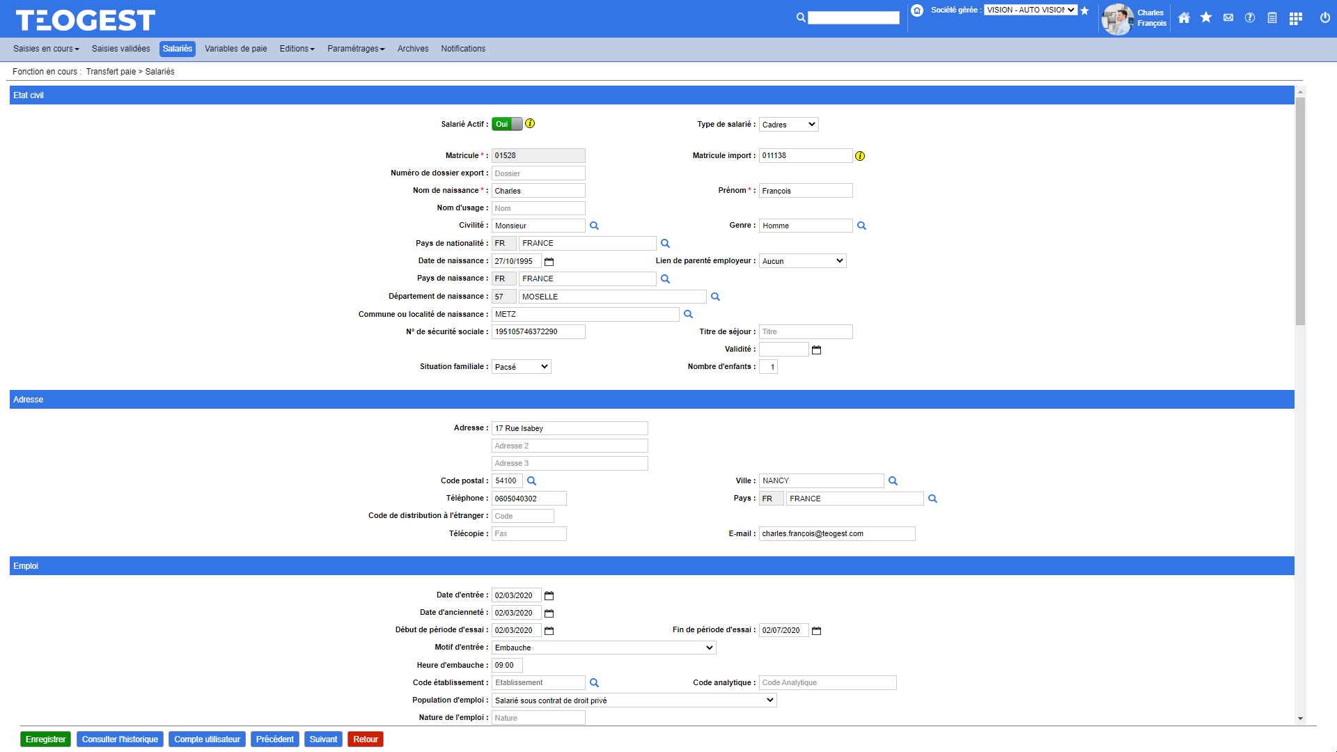This screenshot has height=752, width=1337.
Task: Go to Variables de paie tab
Action: (235, 49)
